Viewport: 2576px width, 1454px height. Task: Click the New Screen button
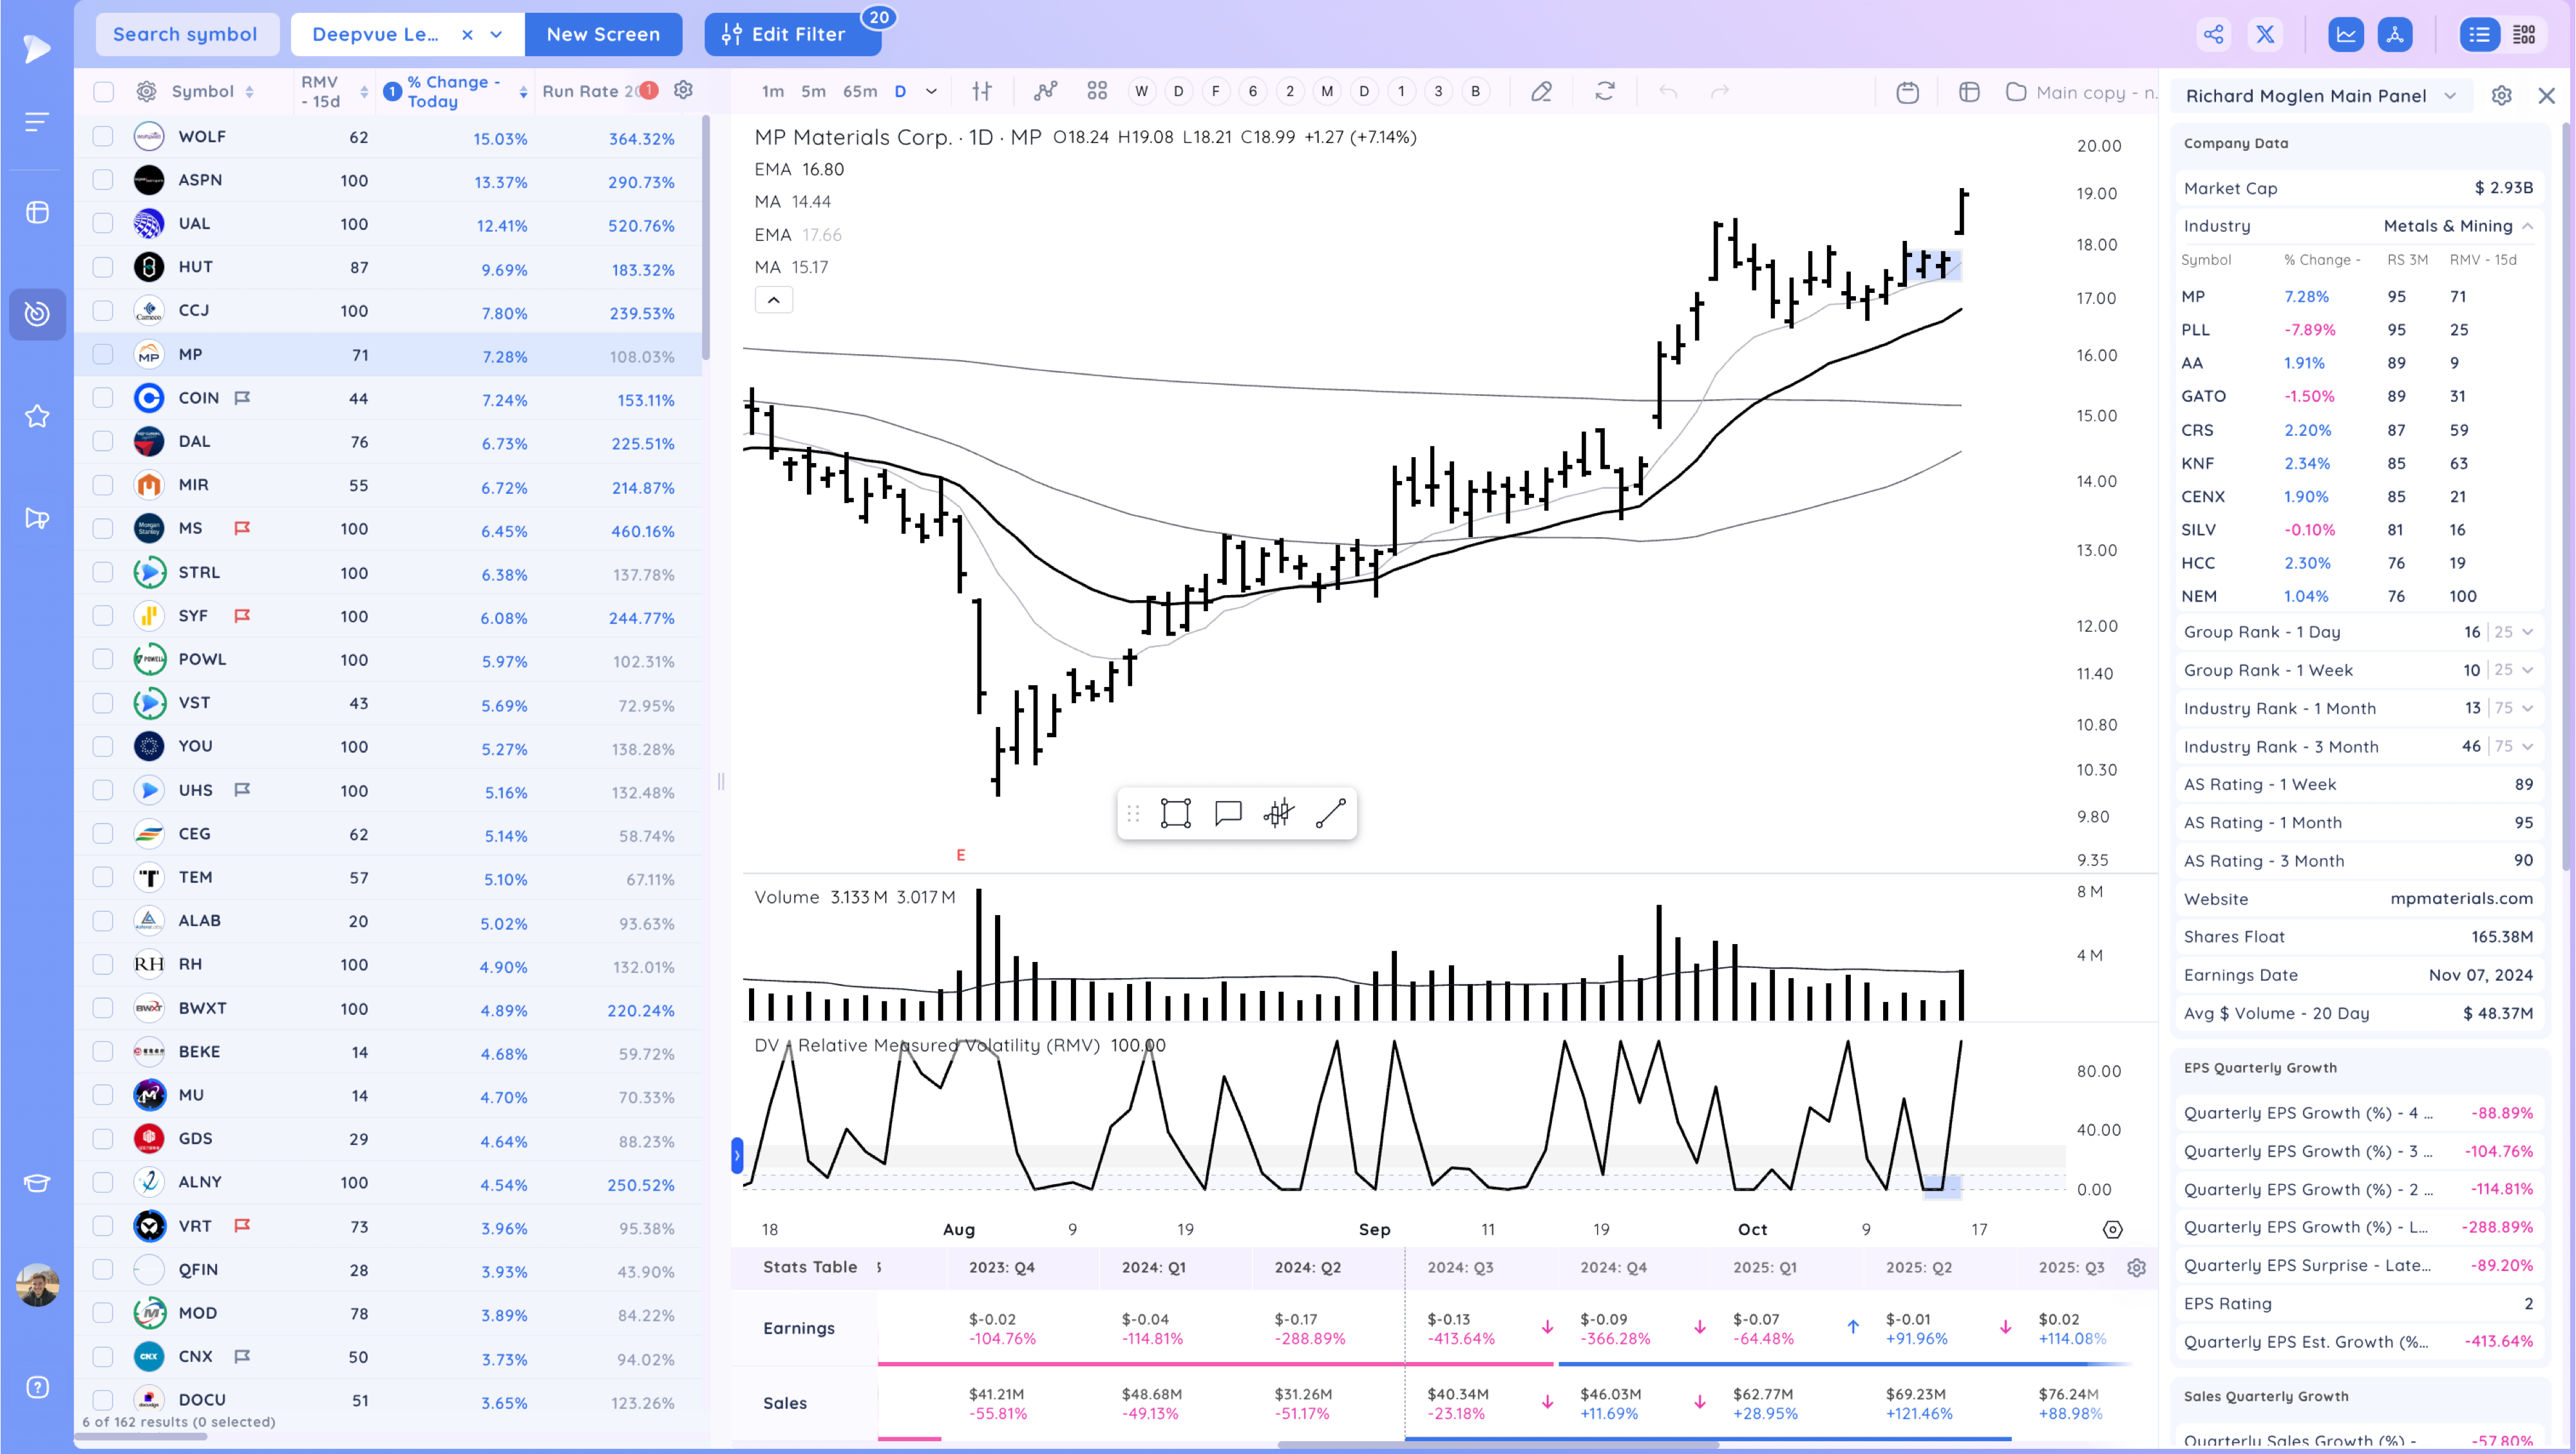tap(603, 34)
